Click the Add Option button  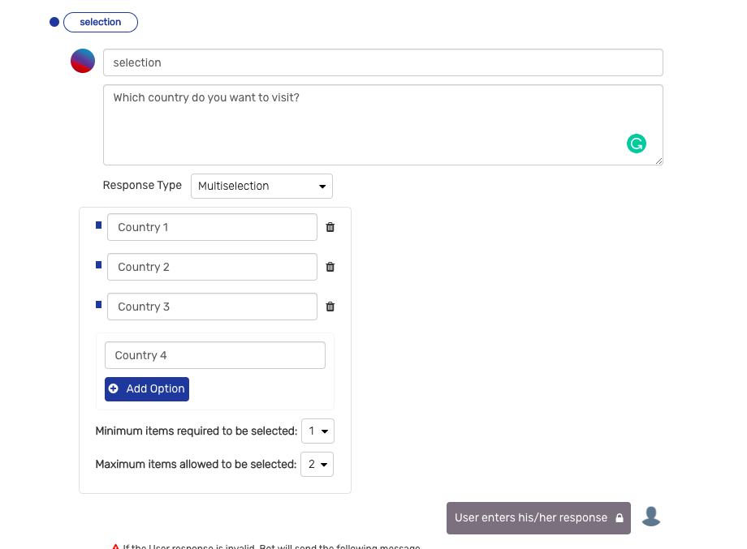pyautogui.click(x=147, y=388)
